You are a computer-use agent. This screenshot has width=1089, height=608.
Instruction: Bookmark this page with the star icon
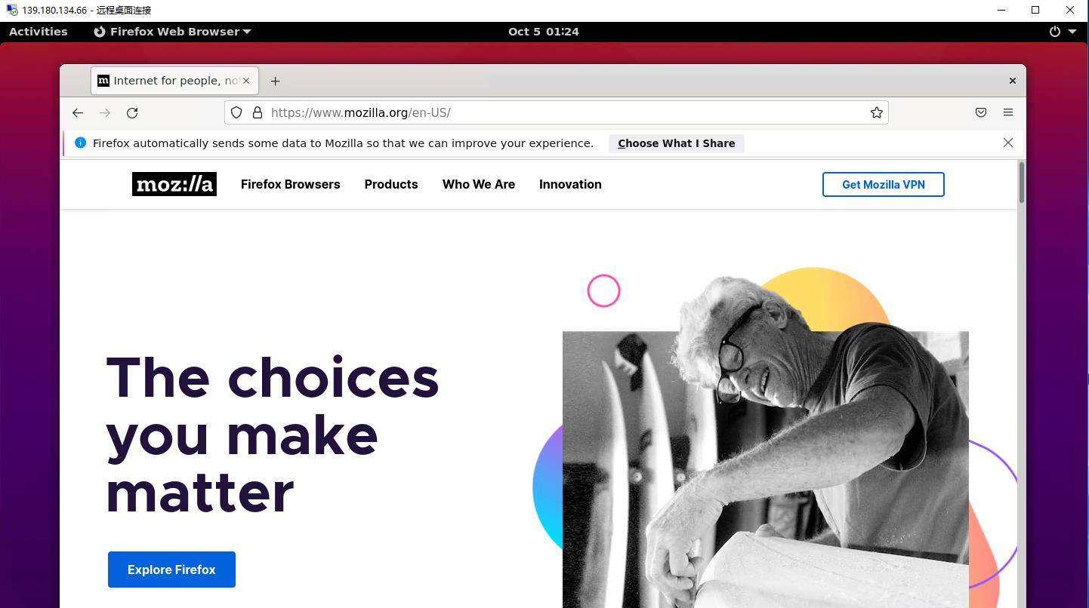coord(876,112)
